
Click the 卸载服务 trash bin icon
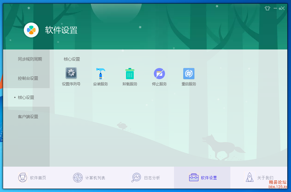point(130,74)
